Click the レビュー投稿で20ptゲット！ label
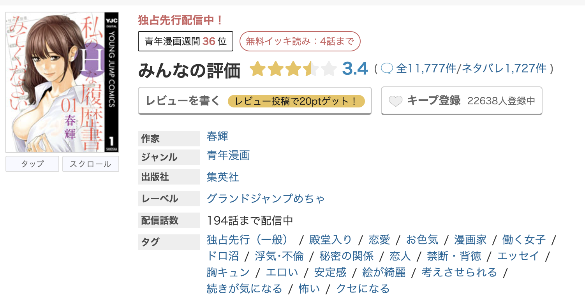Image resolution: width=585 pixels, height=306 pixels. (298, 101)
